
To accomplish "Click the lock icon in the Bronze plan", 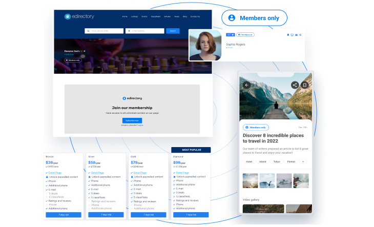I will point(47,177).
